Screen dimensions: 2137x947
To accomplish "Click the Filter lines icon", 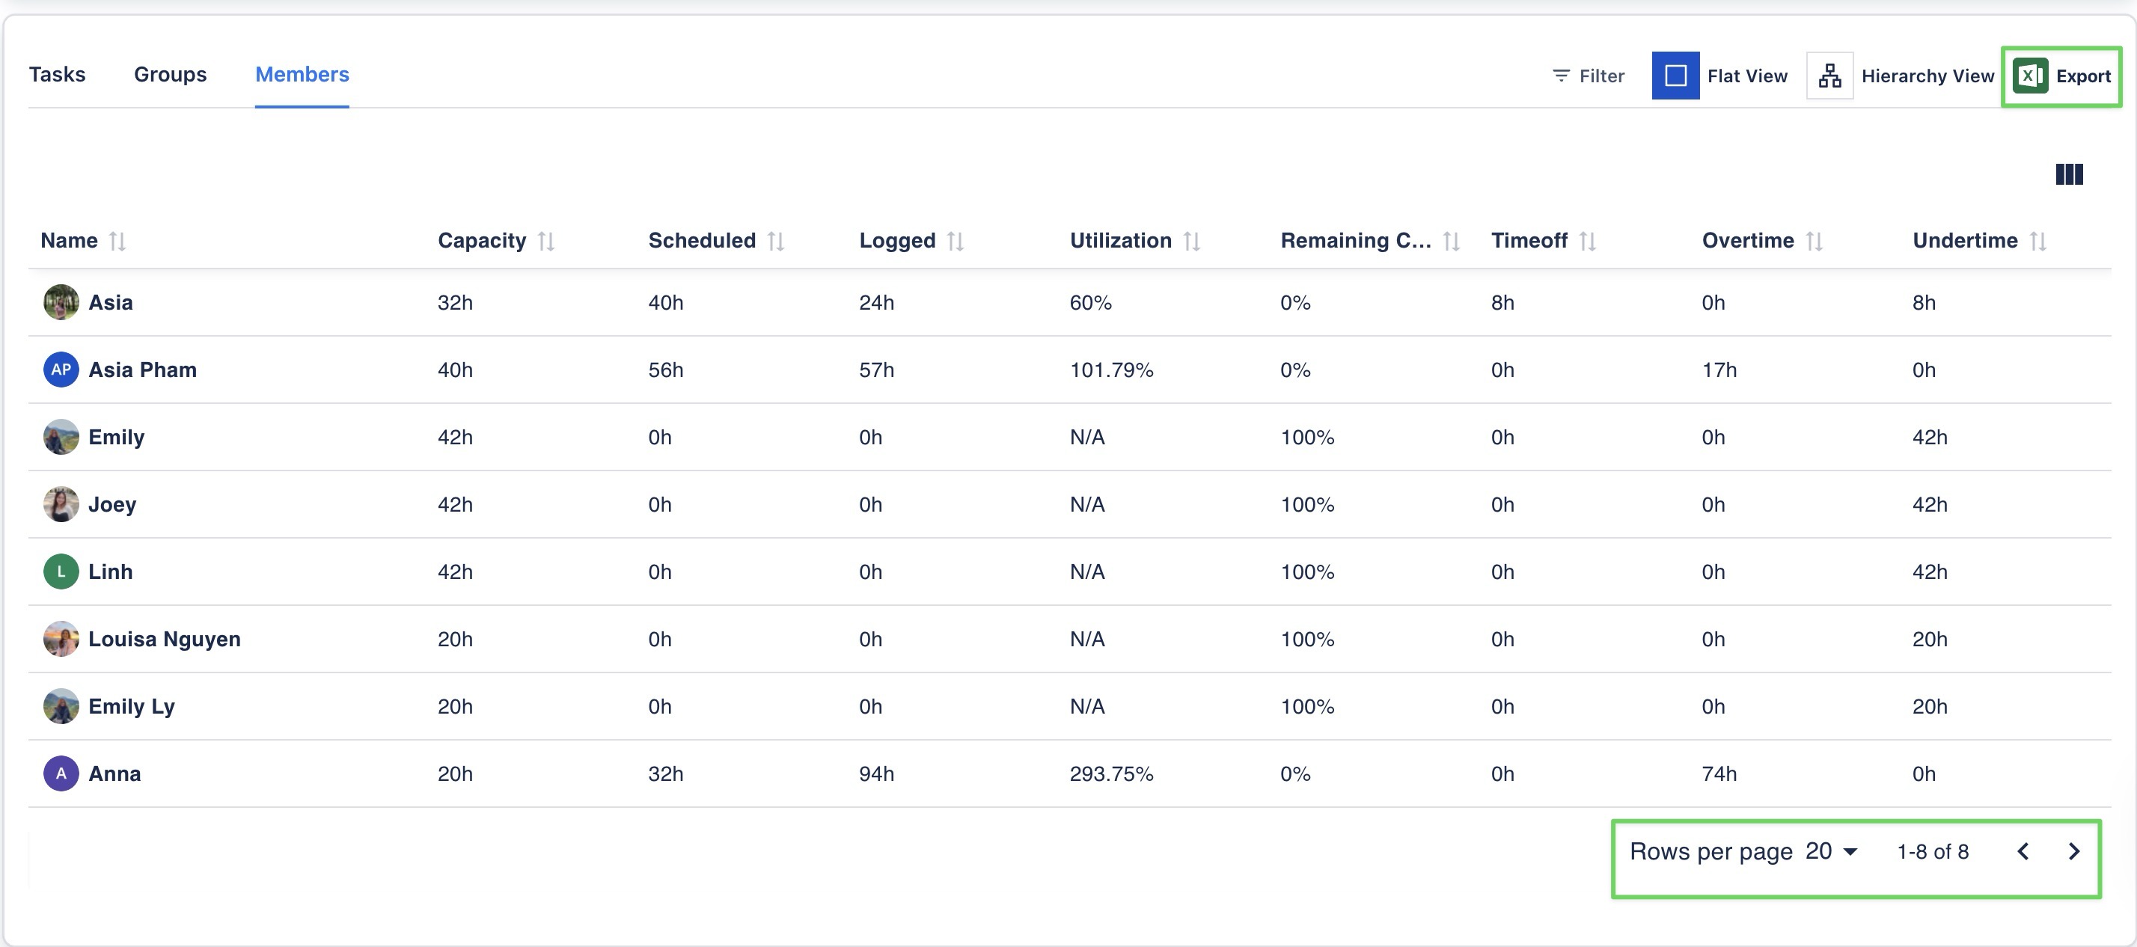I will [1560, 76].
